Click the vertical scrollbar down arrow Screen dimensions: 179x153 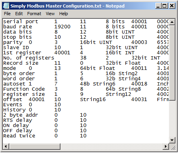(x=172, y=140)
